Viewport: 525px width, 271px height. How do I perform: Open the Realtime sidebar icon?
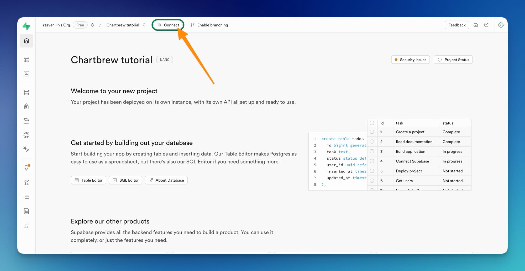[26, 135]
